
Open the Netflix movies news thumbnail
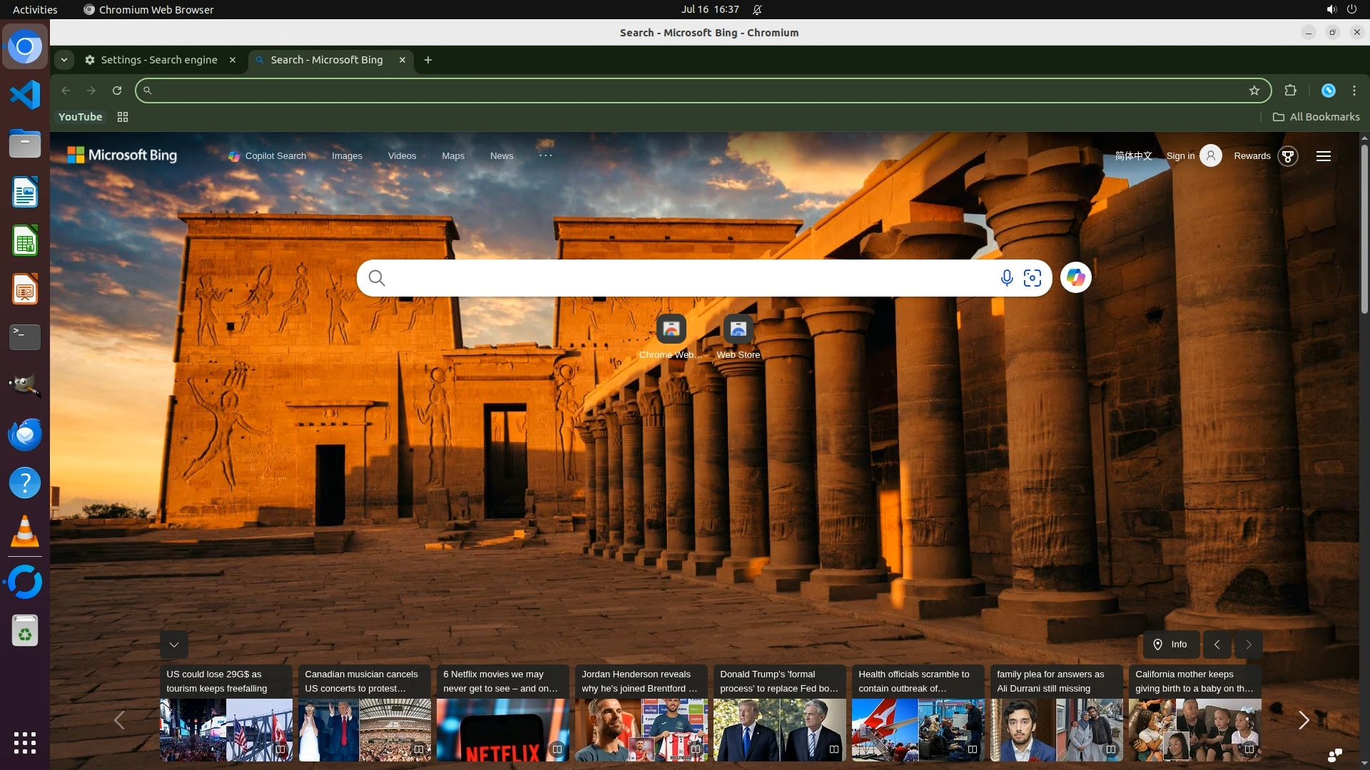tap(502, 730)
